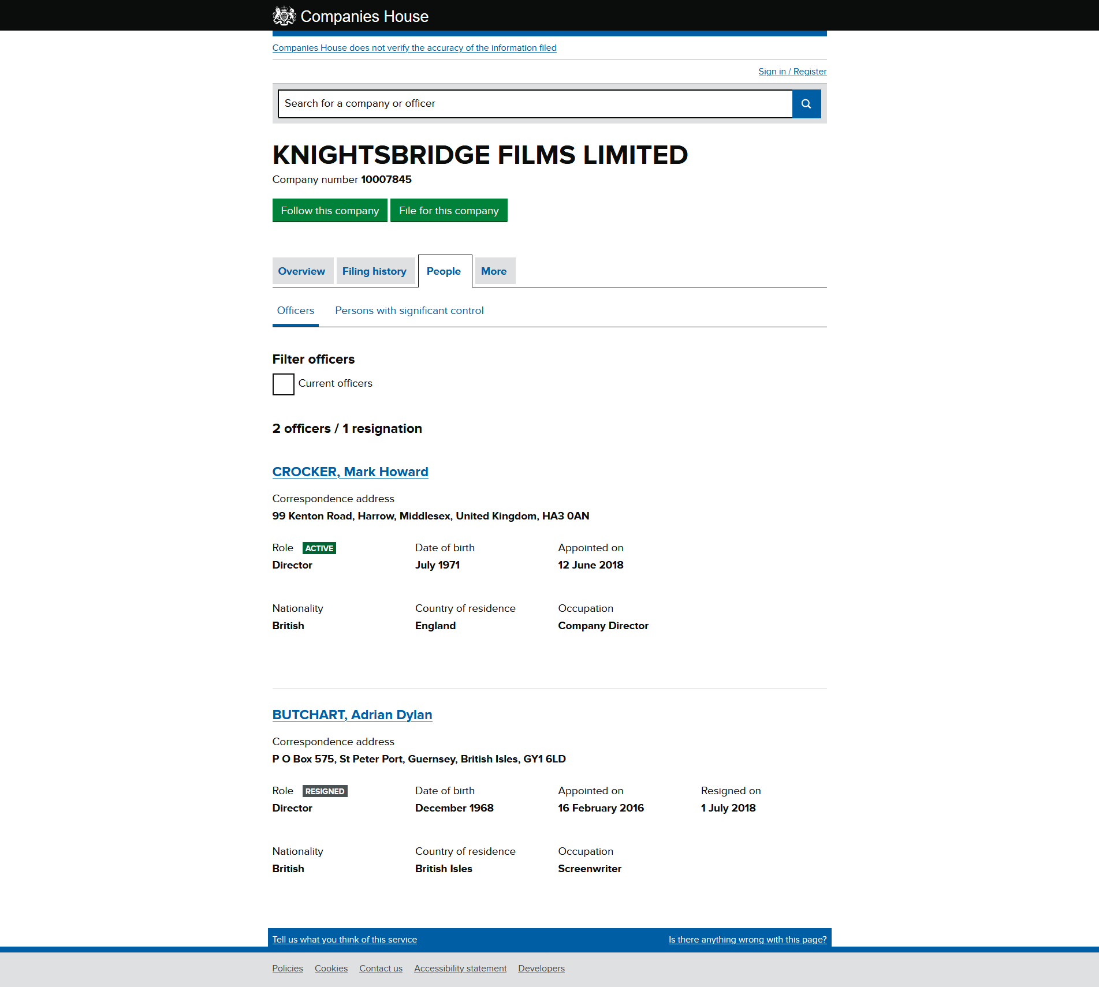
Task: Click the England residence value
Action: click(435, 626)
